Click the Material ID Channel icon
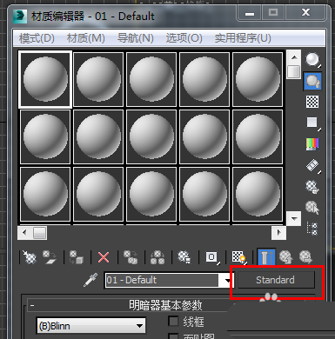 (212, 257)
